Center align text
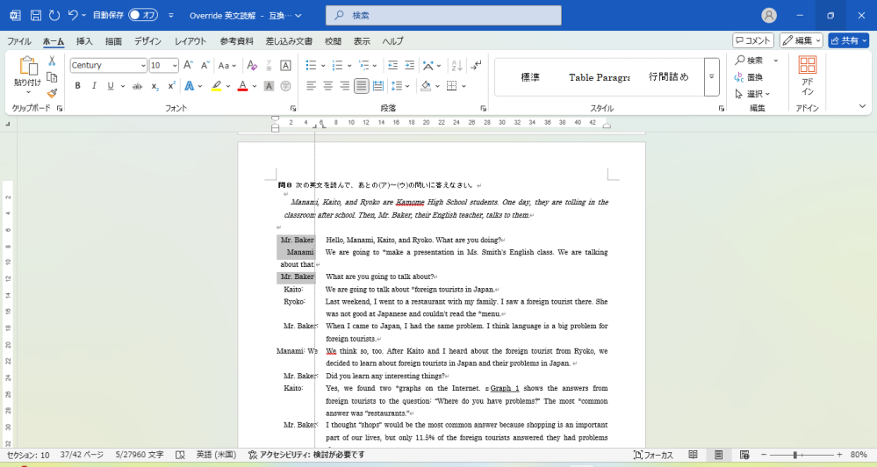877x467 pixels. coord(327,86)
